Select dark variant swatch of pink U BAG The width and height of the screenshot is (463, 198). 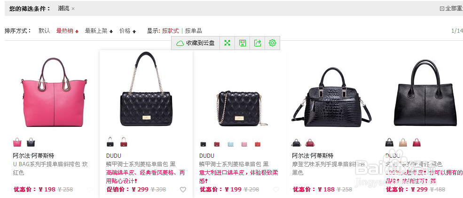pyautogui.click(x=31, y=142)
